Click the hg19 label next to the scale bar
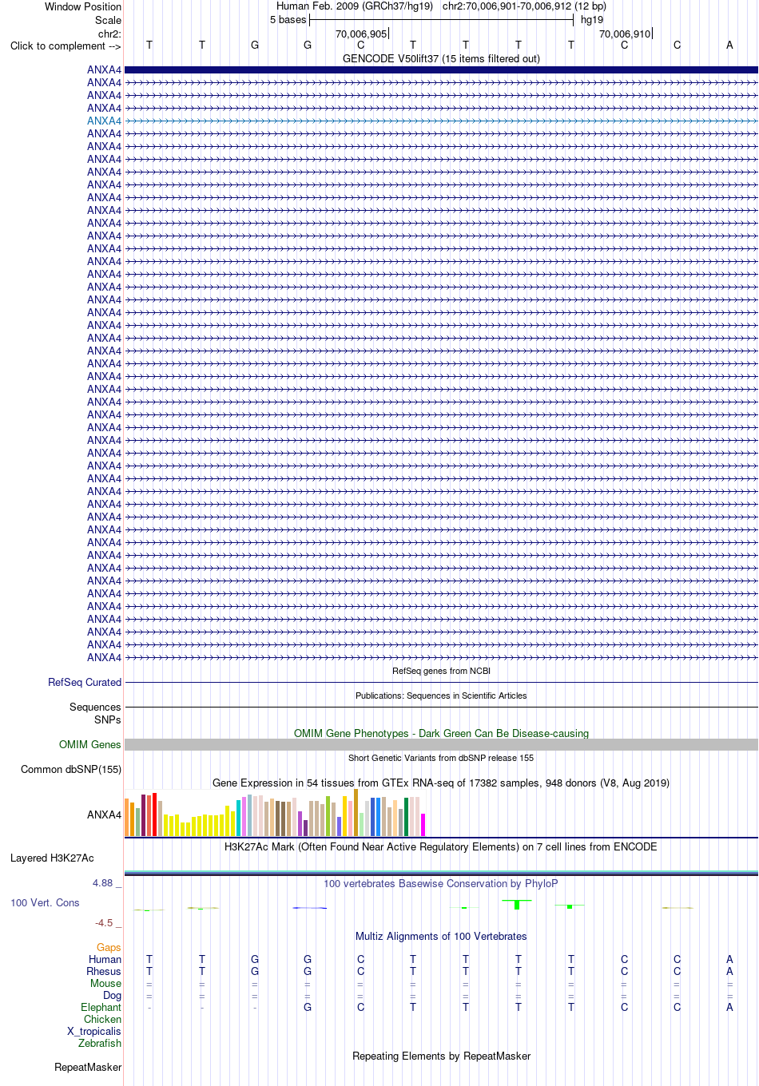 point(592,20)
